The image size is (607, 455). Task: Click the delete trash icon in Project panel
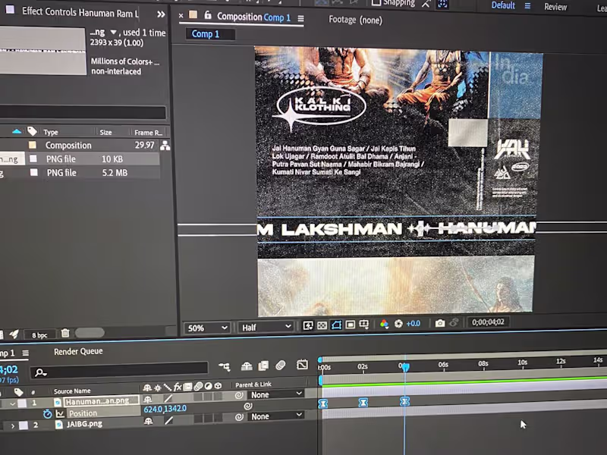coord(65,333)
